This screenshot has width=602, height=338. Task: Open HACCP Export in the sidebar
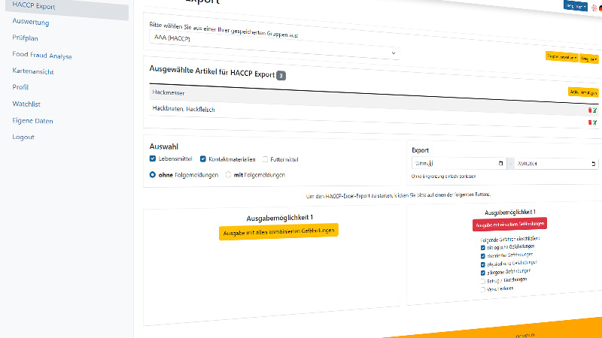67,8
